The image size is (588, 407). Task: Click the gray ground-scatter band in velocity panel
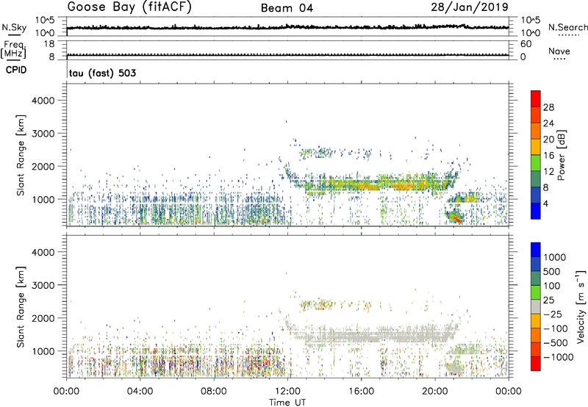(375, 336)
